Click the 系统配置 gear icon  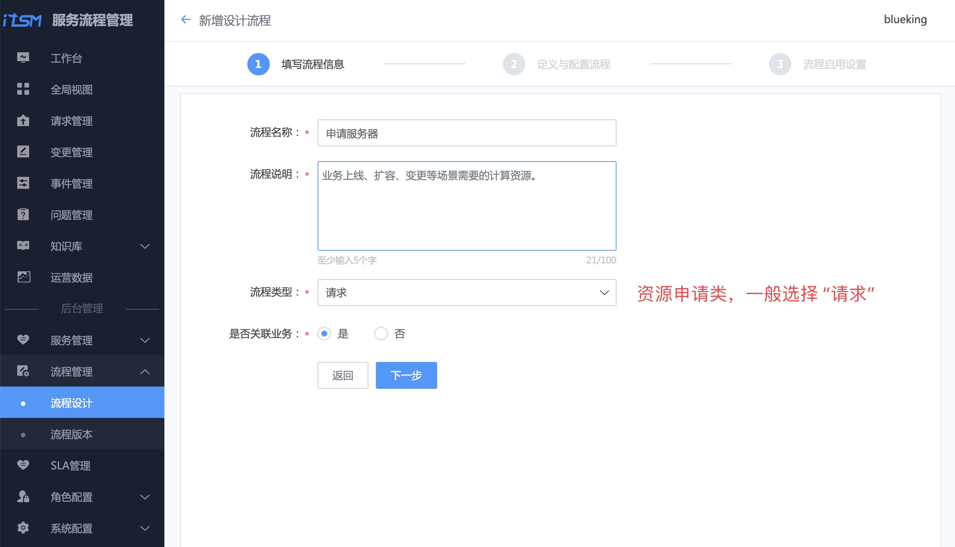click(x=23, y=528)
